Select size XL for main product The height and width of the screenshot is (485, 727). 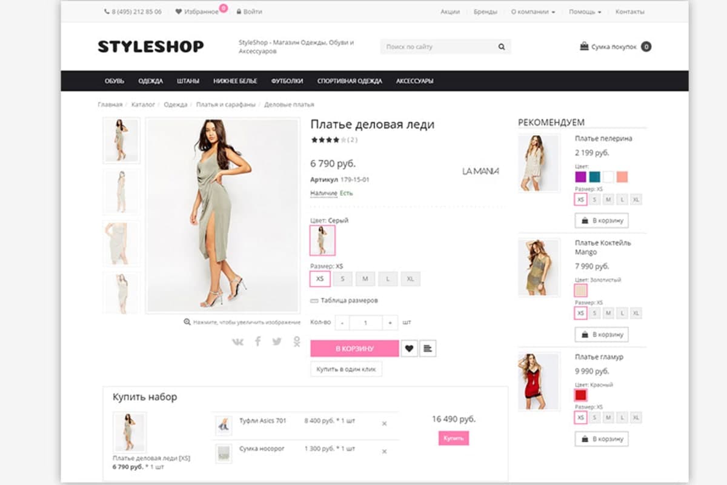coord(410,279)
